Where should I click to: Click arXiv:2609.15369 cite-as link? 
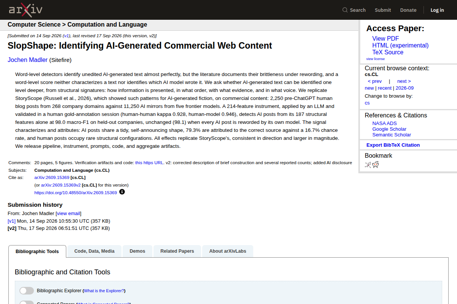[x=52, y=177]
